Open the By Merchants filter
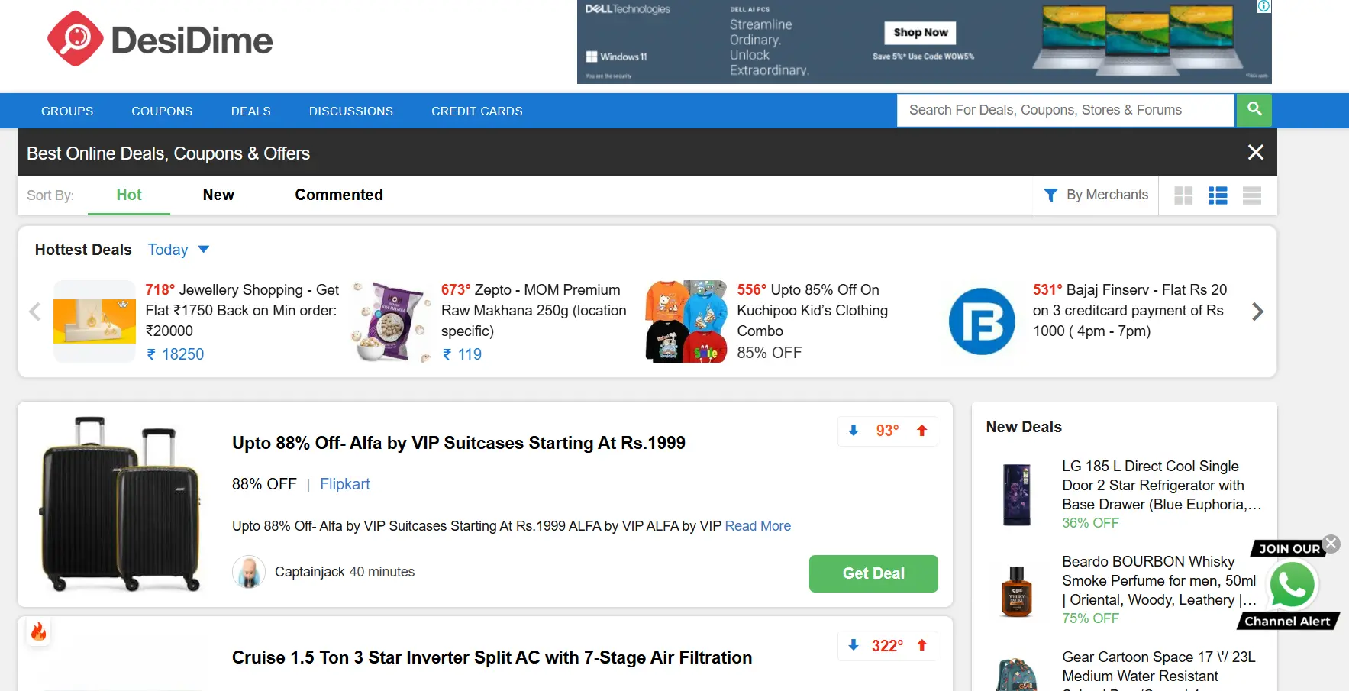1349x691 pixels. point(1096,195)
